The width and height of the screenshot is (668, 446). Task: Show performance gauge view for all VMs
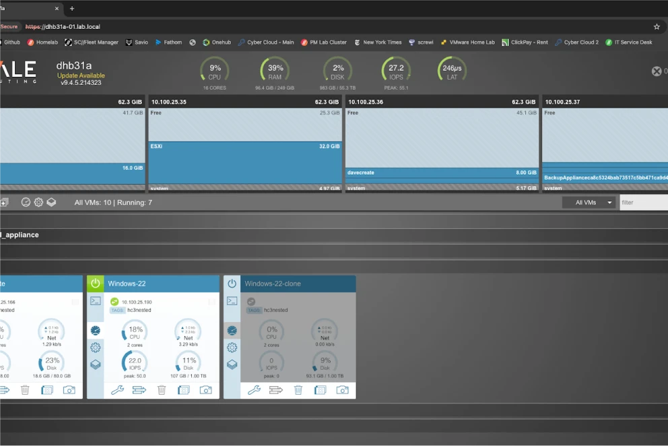click(x=26, y=203)
